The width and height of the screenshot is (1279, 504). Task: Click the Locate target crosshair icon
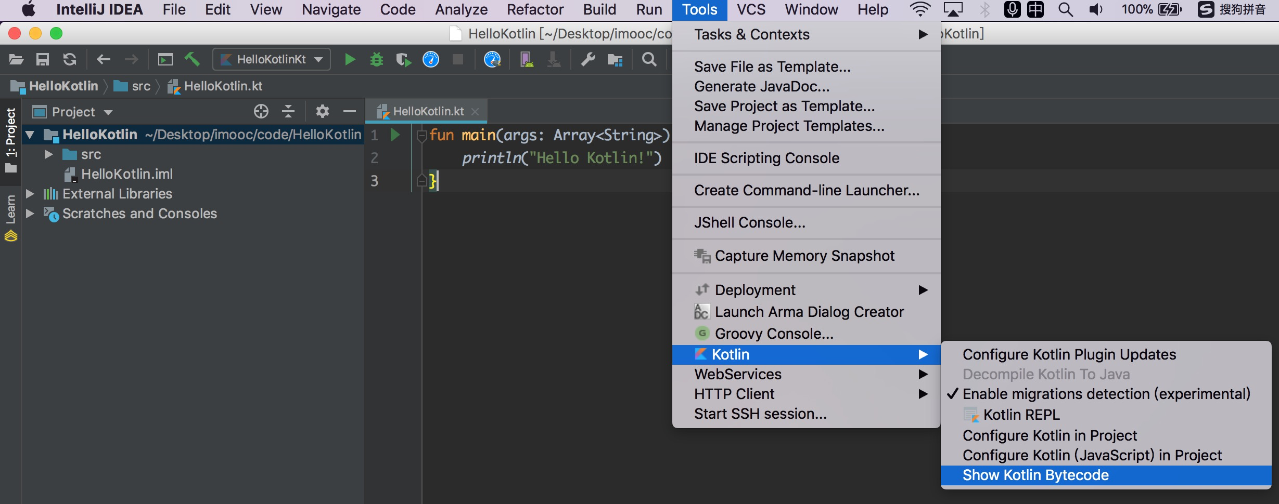point(261,111)
